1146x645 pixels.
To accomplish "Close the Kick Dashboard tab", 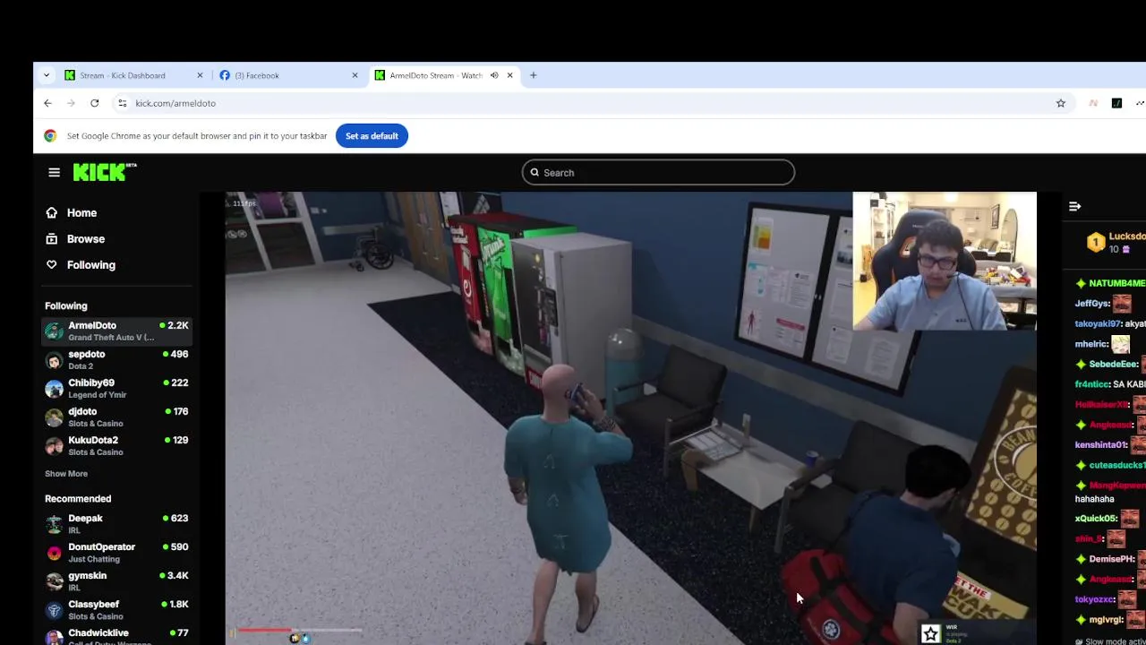I will pos(200,76).
